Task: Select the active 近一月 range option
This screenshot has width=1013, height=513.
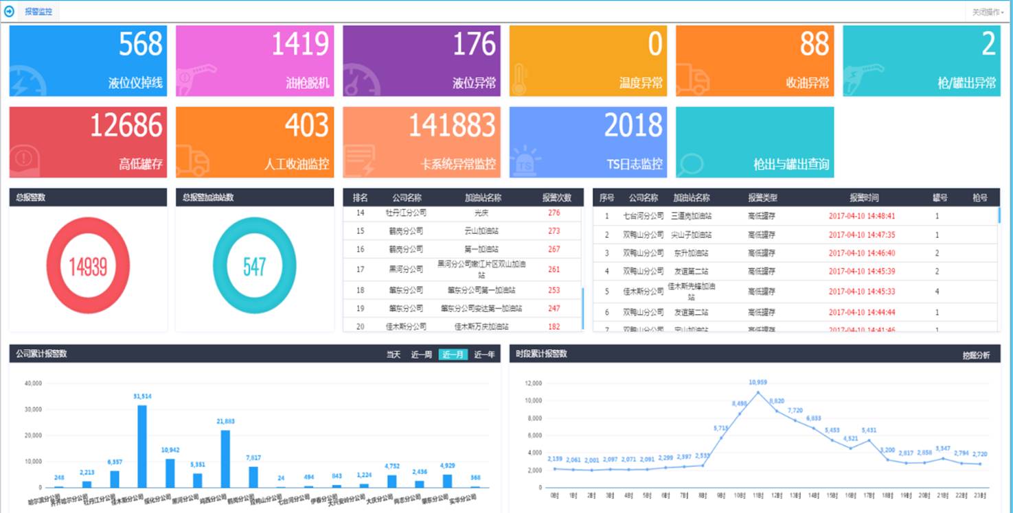Action: coord(453,355)
